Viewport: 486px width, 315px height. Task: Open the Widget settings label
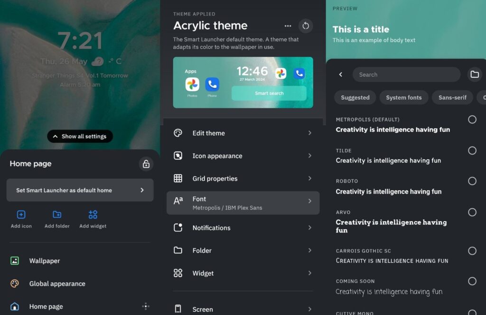(203, 273)
